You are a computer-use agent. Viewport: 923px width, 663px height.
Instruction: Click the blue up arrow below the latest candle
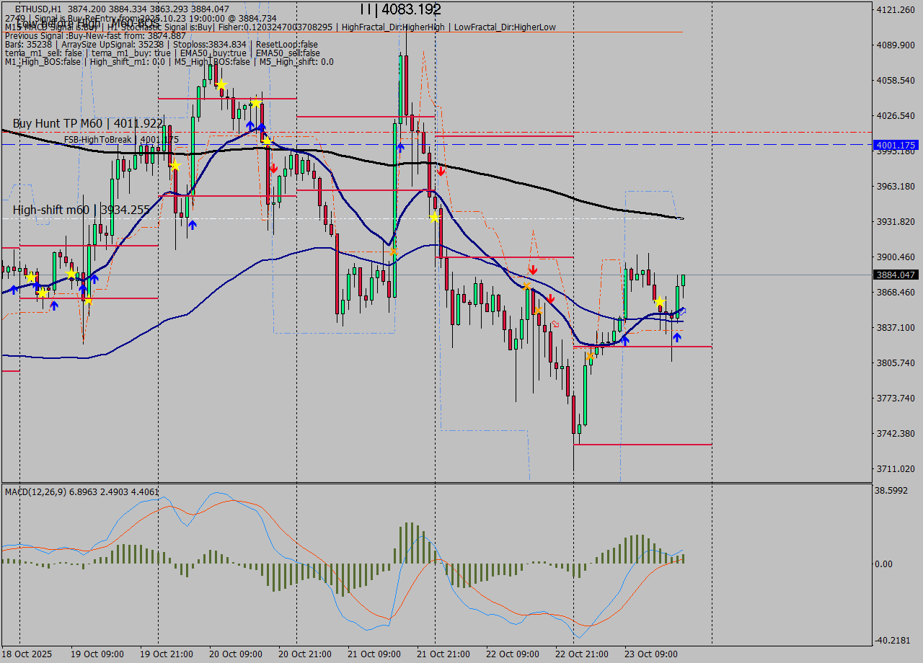point(677,337)
